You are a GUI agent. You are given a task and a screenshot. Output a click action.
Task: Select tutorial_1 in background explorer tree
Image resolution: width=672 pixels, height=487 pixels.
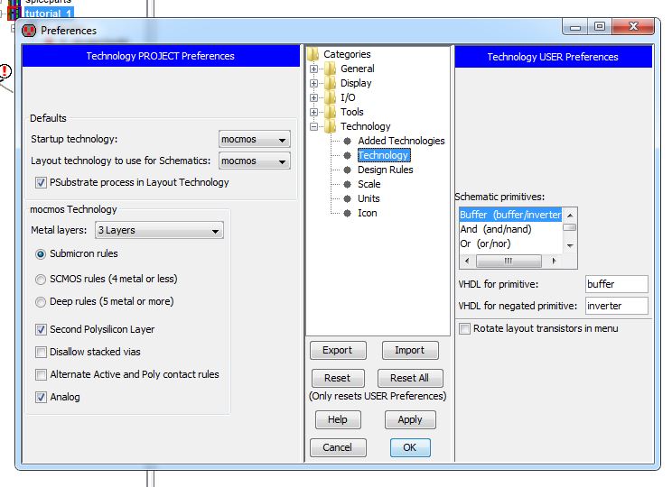click(x=49, y=14)
